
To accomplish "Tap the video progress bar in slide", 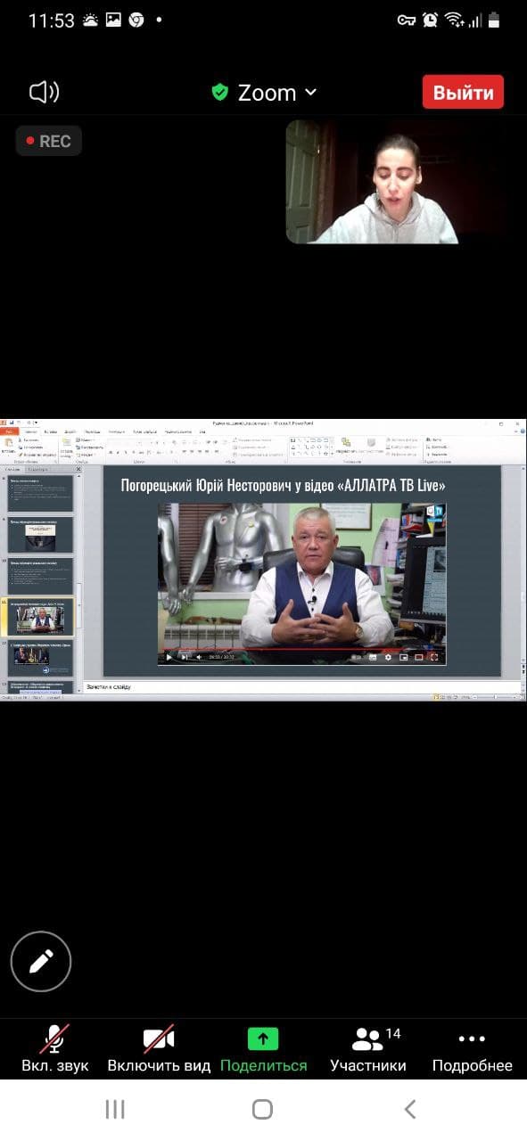I will point(301,650).
